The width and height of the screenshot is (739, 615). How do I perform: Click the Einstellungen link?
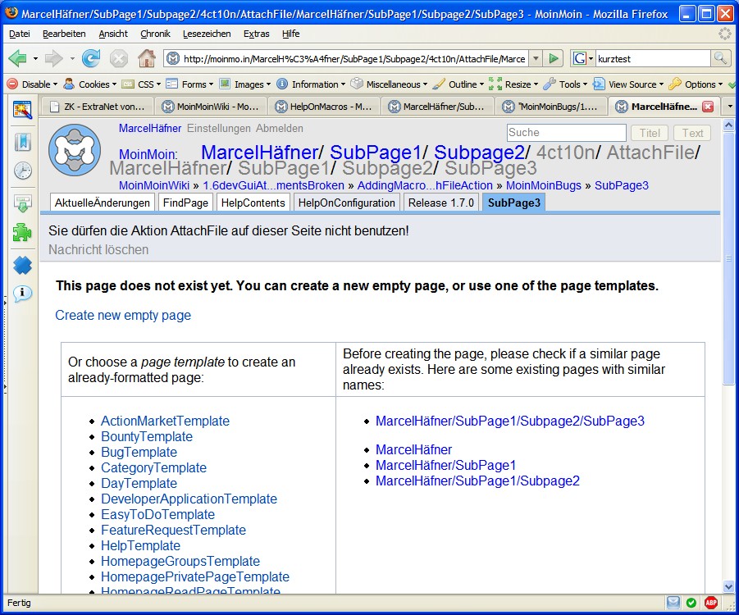coord(219,128)
